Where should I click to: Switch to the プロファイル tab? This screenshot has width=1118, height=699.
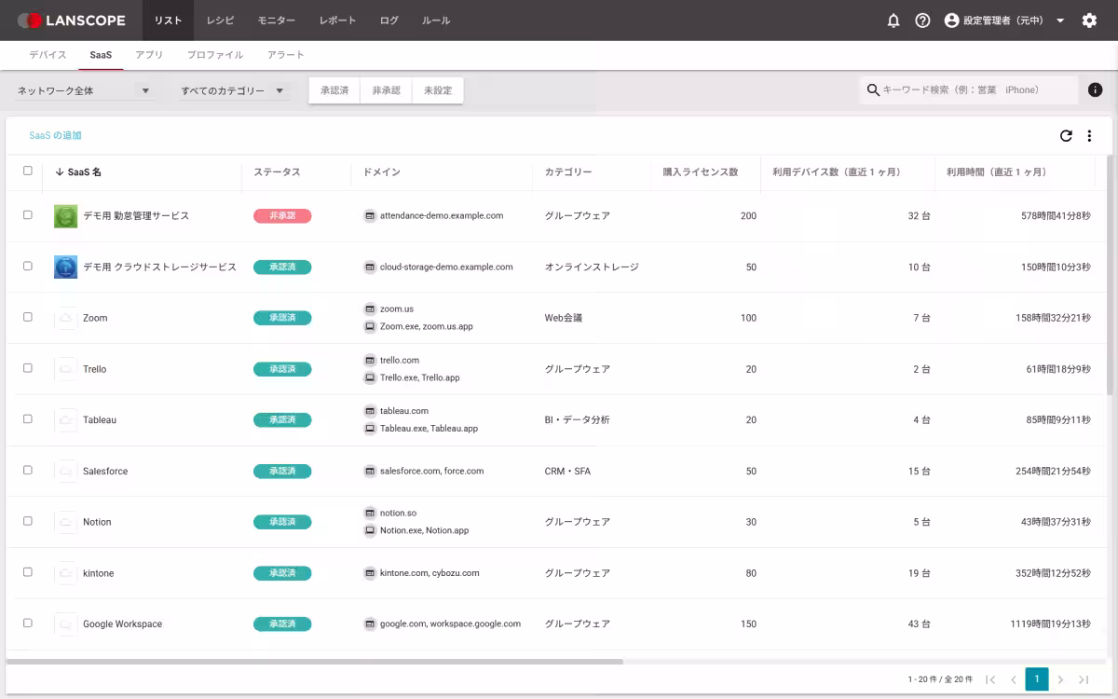point(215,55)
